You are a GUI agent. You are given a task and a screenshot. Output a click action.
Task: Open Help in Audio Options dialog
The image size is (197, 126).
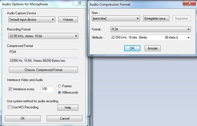click(68, 108)
